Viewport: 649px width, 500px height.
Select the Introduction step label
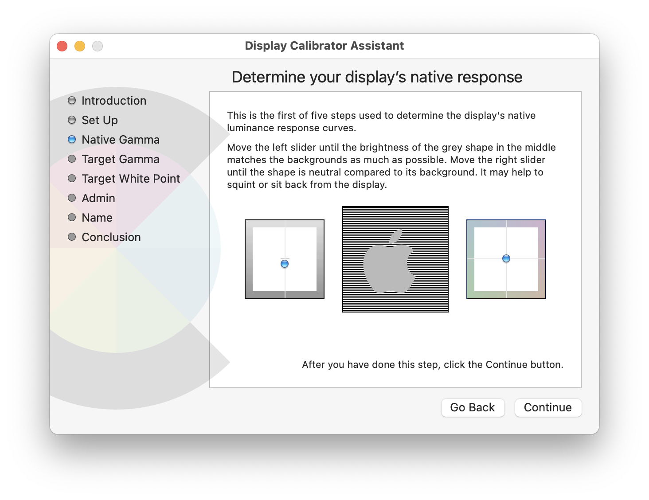tap(114, 101)
